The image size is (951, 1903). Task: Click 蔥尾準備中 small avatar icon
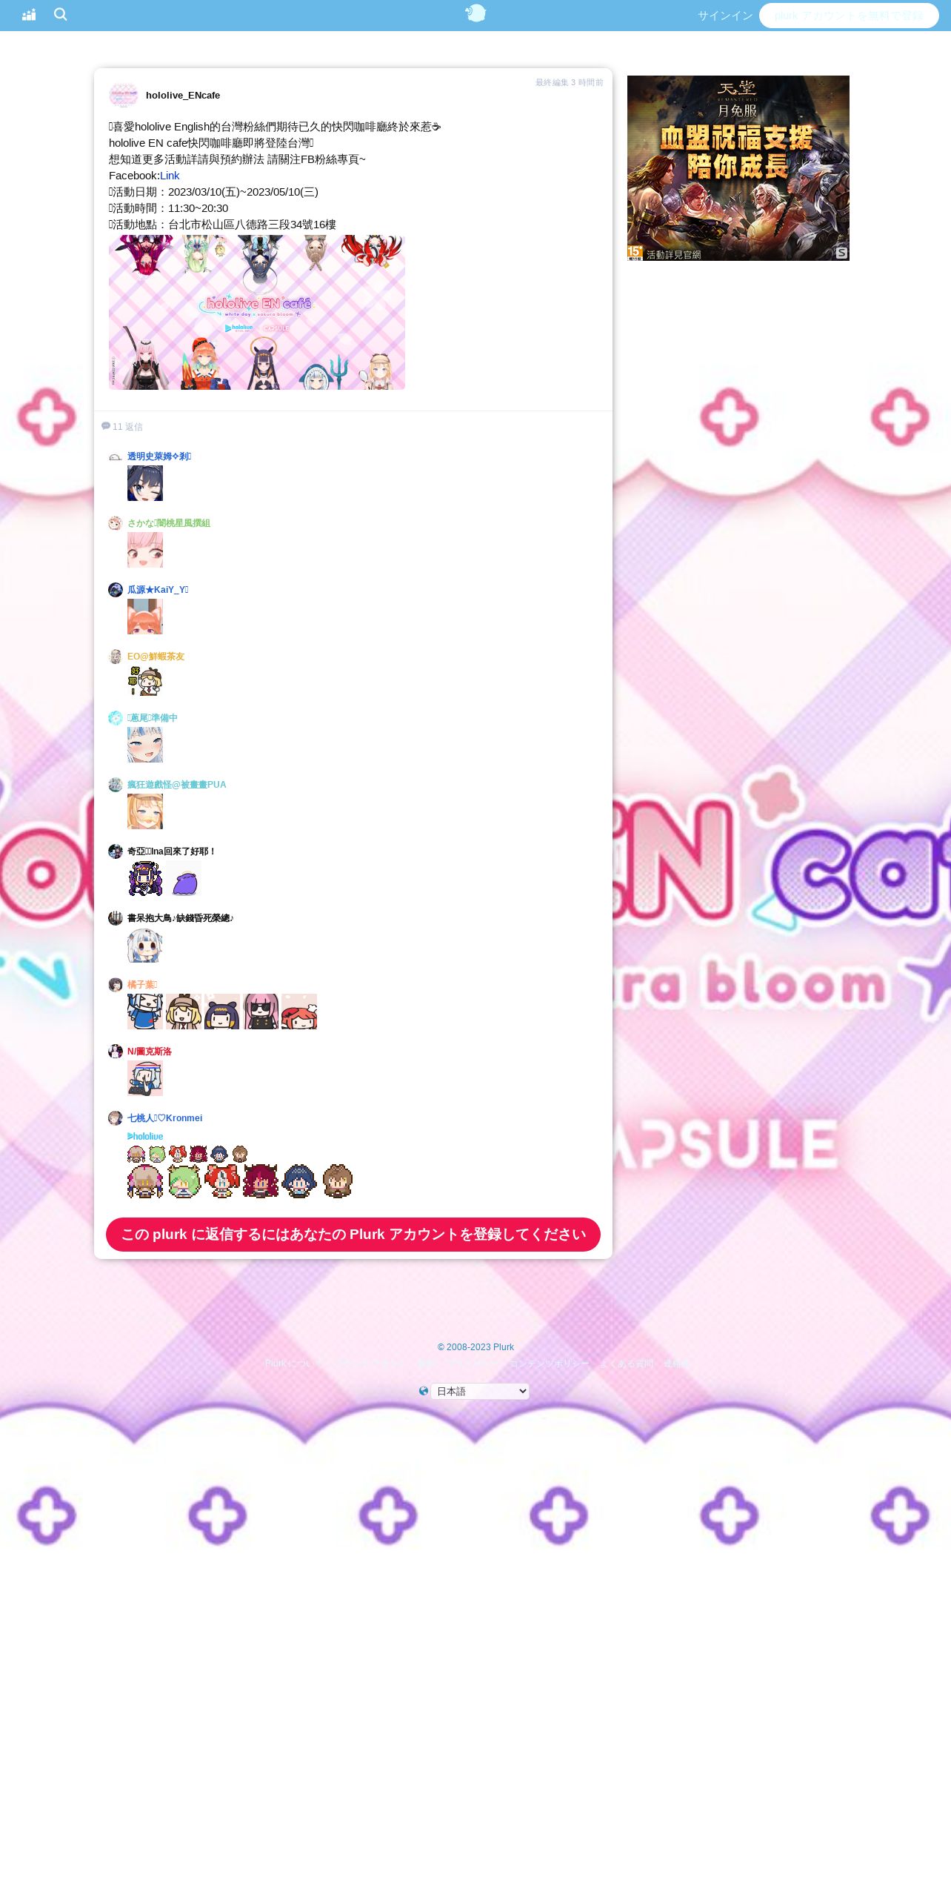click(x=115, y=718)
